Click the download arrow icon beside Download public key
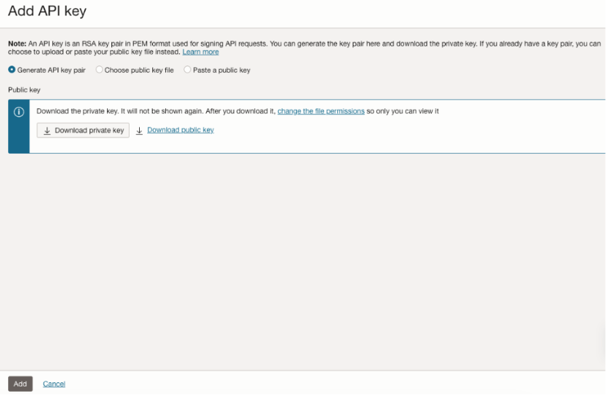The image size is (608, 396). (x=139, y=130)
